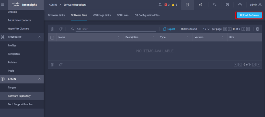Screen dimensions: 265x117
Task: Open the search magnifier in header
Action: (215, 5)
